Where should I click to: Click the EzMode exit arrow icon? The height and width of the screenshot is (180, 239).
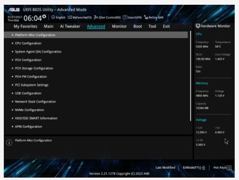coord(203,168)
